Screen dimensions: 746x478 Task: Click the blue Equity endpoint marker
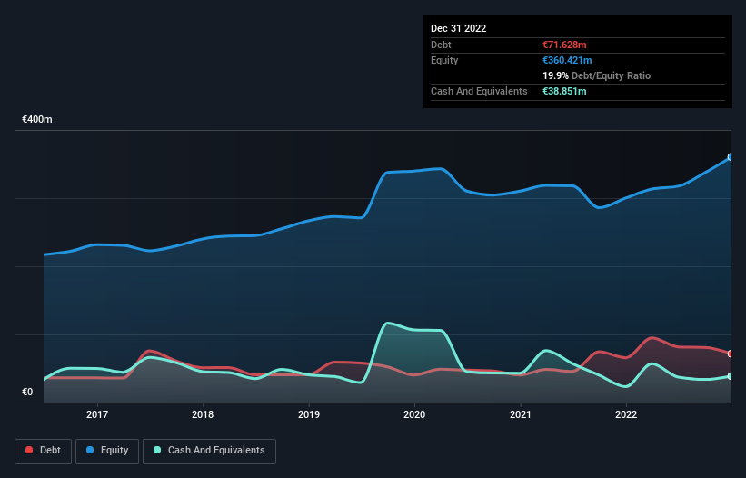(731, 157)
